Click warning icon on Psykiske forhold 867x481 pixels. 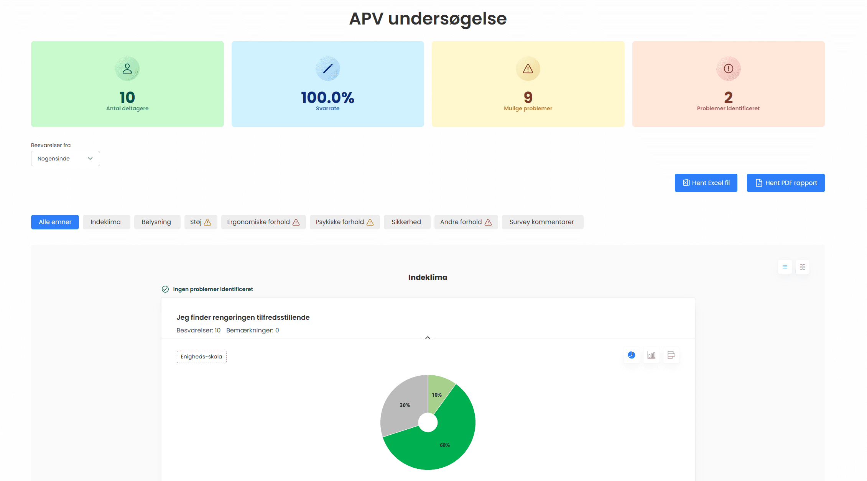[x=370, y=222]
